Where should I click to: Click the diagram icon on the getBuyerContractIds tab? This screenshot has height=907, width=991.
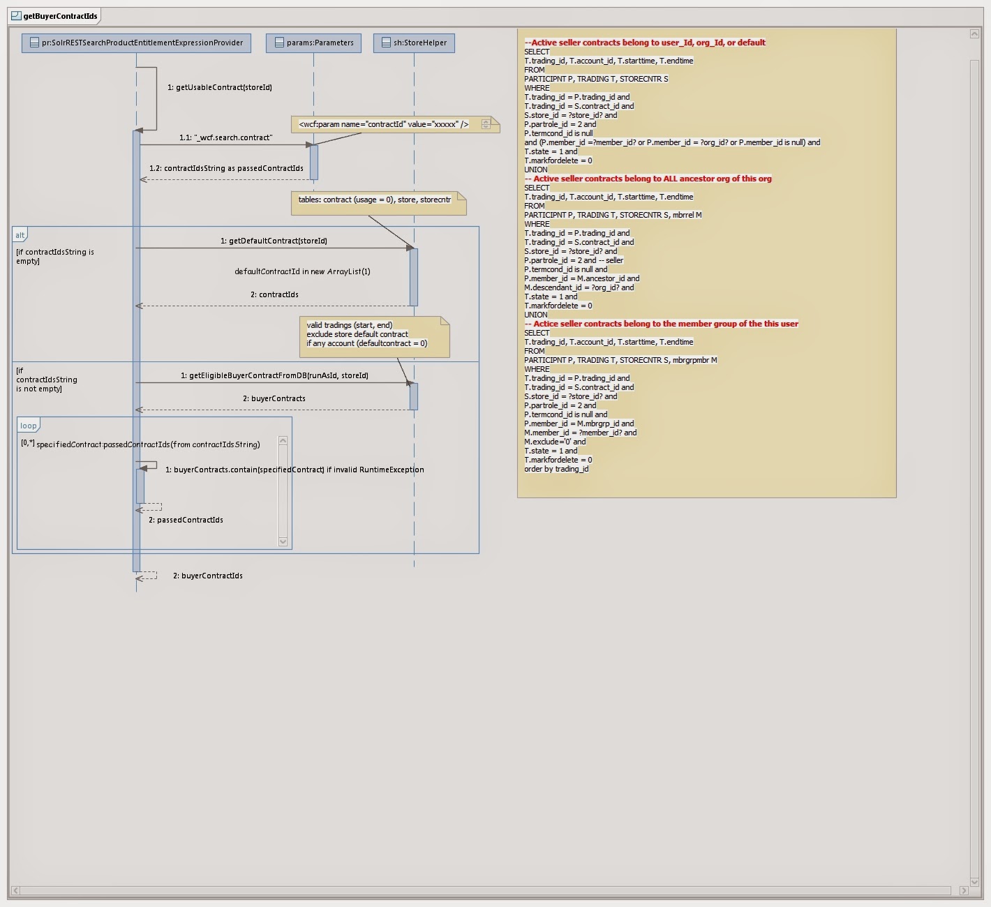coord(15,14)
